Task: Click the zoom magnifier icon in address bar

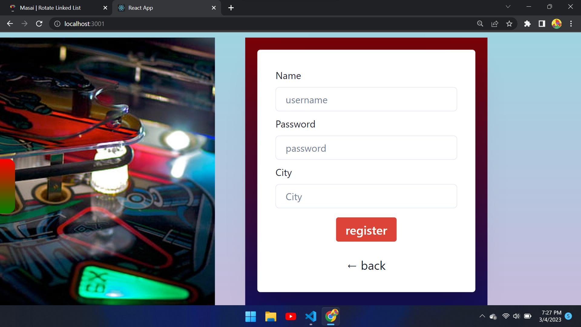Action: coord(480,24)
